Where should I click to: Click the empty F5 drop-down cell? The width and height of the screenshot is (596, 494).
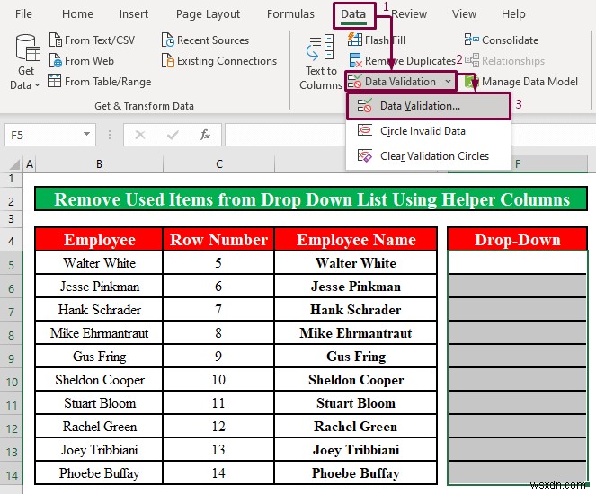(x=517, y=262)
